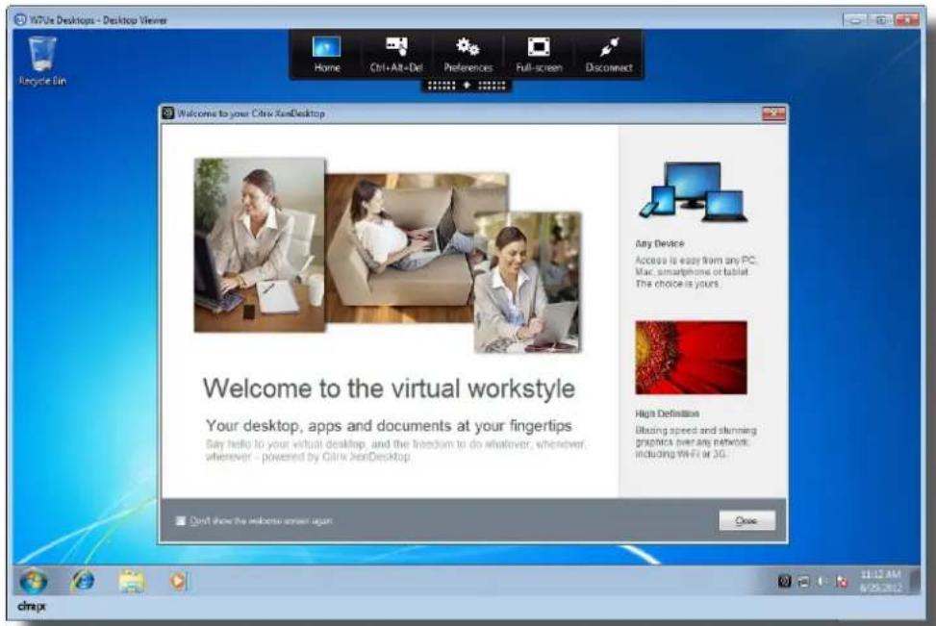Click the taskbar clock showing 11:12 AM

(x=880, y=581)
